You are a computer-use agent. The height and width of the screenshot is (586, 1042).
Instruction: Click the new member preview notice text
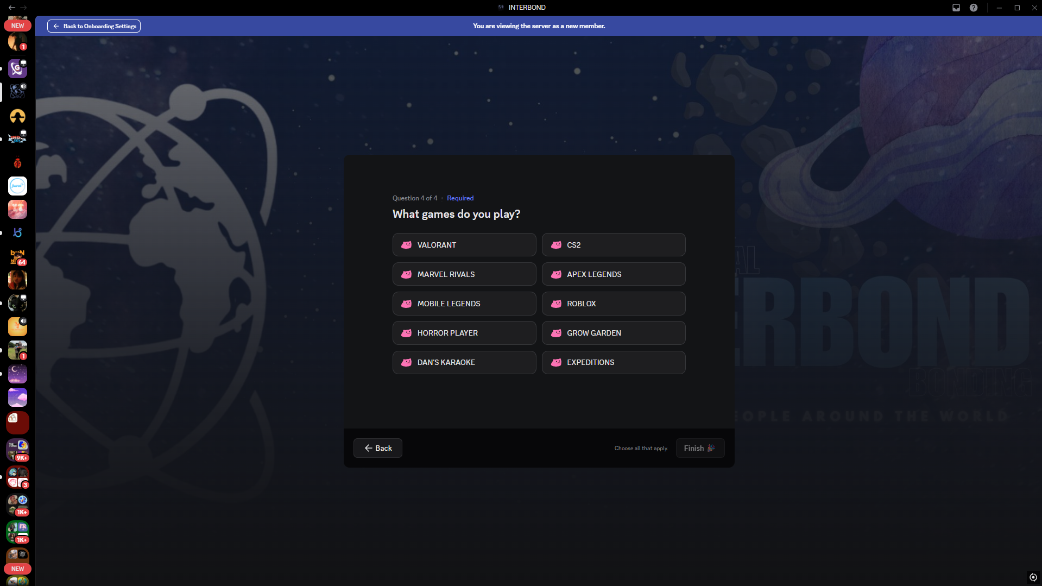tap(539, 26)
